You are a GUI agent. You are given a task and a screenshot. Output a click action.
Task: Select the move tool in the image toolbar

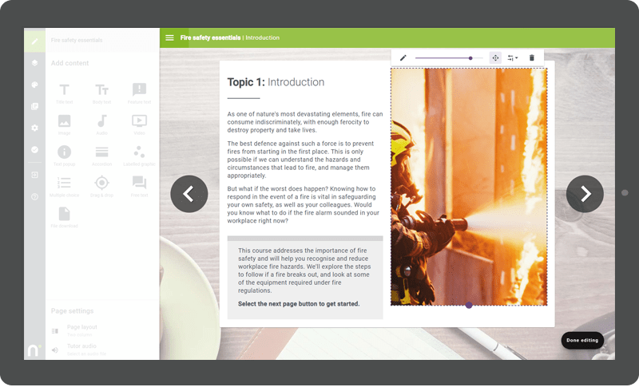click(495, 57)
